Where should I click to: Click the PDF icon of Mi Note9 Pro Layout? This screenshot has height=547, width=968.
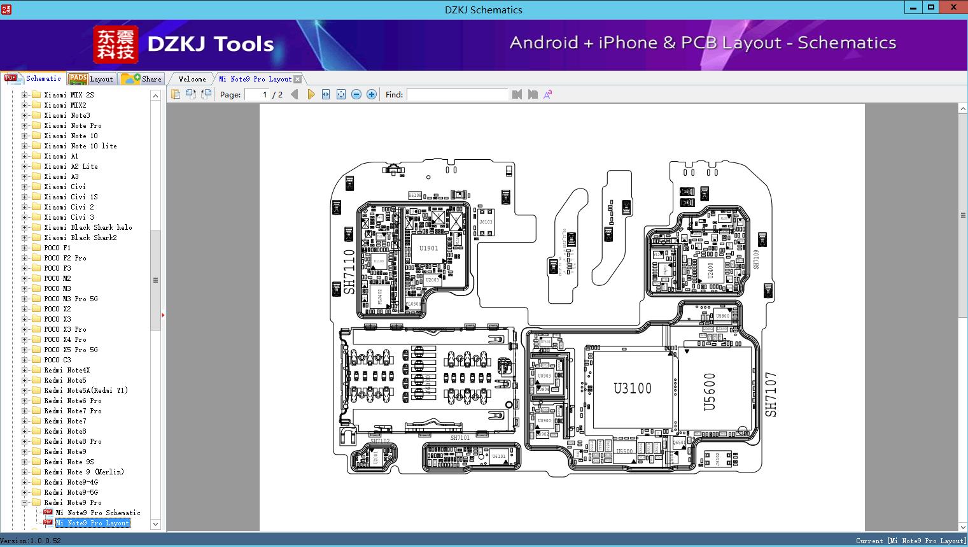[48, 522]
